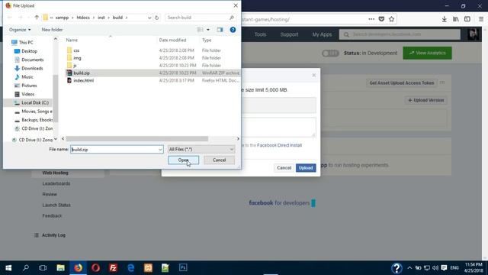Open Desktop in navigation pane
The image size is (488, 275).
(29, 51)
